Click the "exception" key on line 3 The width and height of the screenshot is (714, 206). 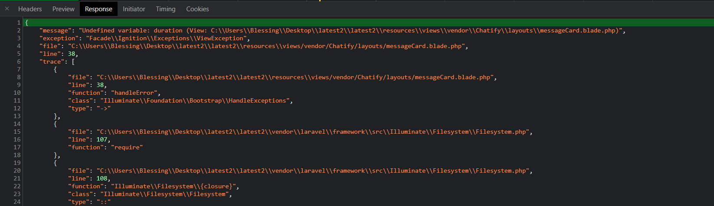click(59, 38)
